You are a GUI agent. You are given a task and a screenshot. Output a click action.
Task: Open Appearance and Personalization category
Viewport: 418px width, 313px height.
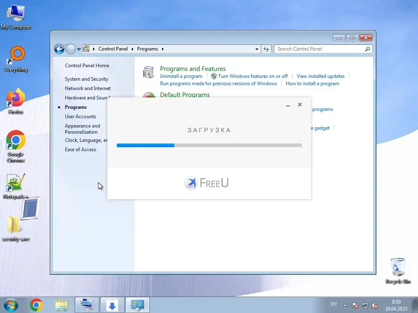tap(82, 129)
